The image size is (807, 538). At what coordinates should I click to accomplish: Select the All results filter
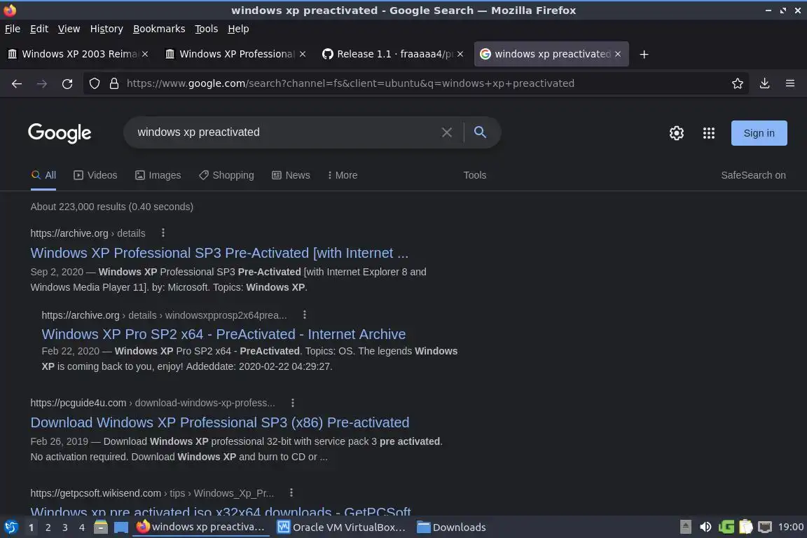(43, 175)
